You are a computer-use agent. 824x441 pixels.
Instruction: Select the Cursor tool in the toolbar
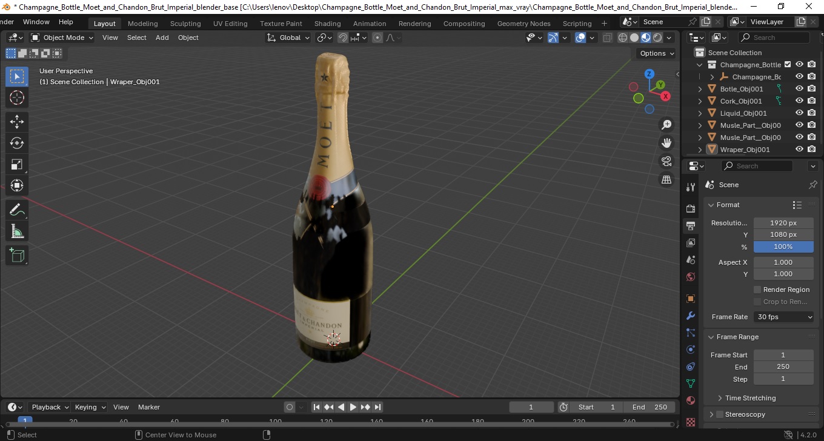coord(17,98)
